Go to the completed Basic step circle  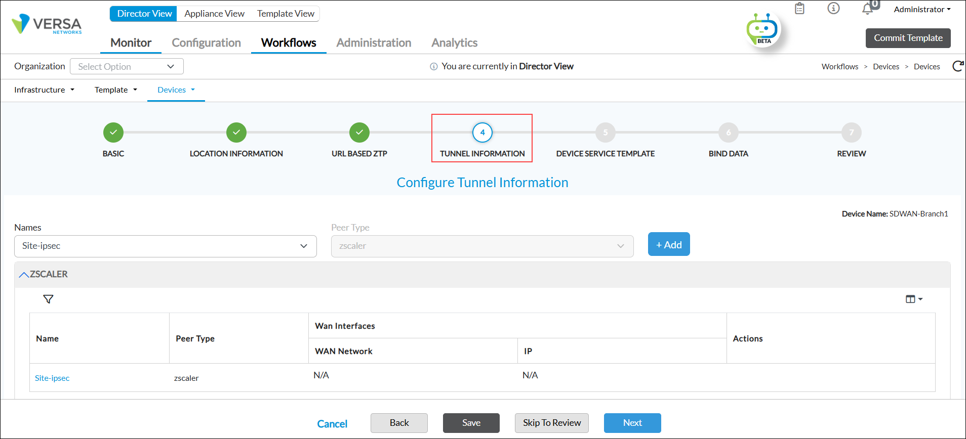coord(113,133)
